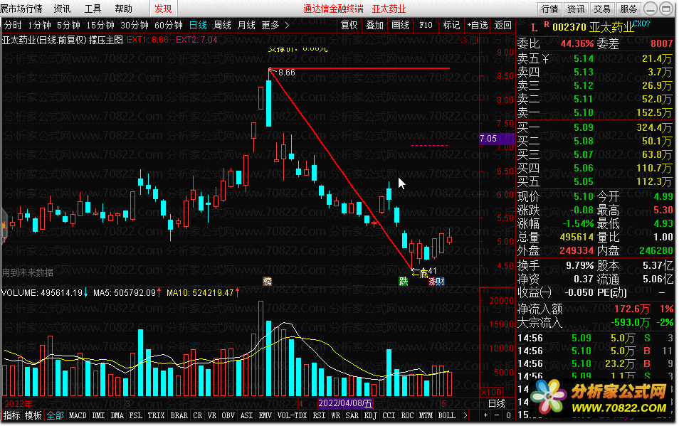Expand more indicators with > arrow
This screenshot has height=426, width=679.
click(x=465, y=415)
